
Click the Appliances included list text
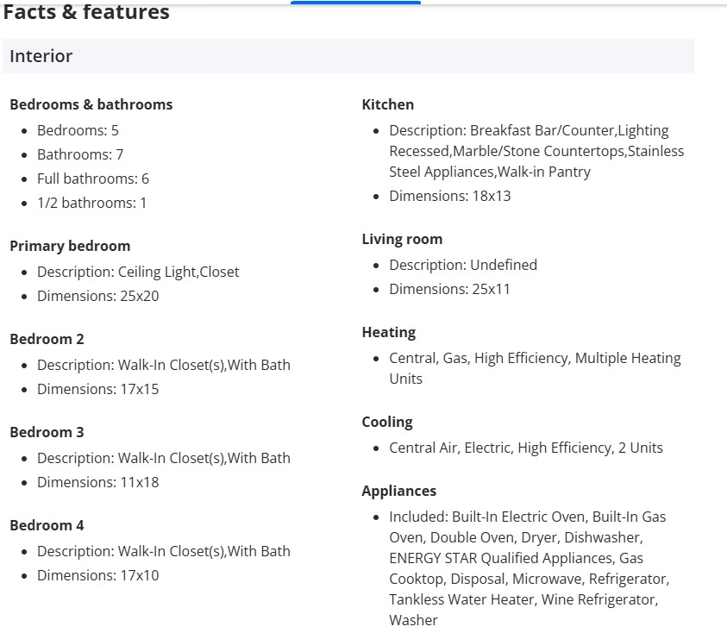click(528, 568)
